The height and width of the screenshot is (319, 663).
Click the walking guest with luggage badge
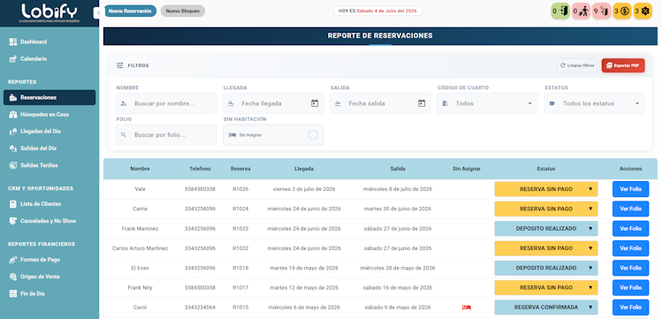(x=581, y=11)
